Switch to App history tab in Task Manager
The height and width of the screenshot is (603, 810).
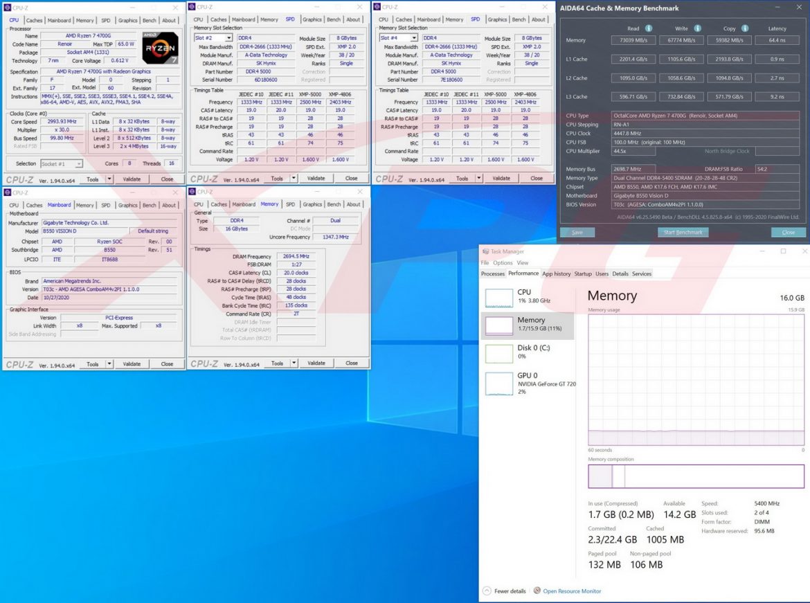[556, 273]
